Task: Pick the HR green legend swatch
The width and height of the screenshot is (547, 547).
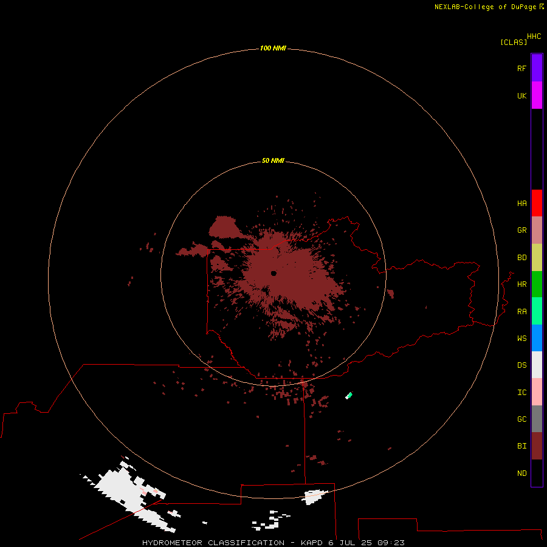Action: click(537, 284)
